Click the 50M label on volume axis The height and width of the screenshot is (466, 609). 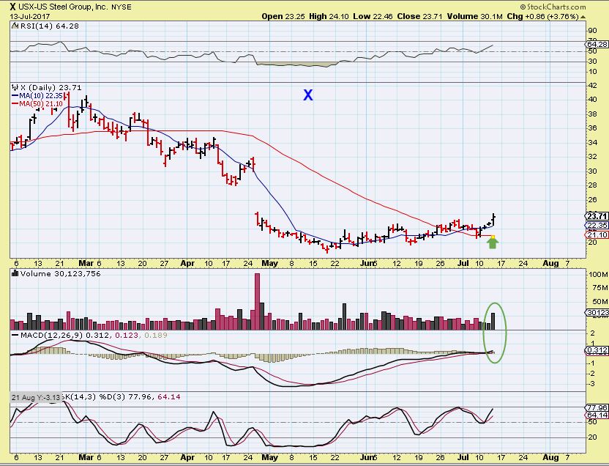pos(599,302)
